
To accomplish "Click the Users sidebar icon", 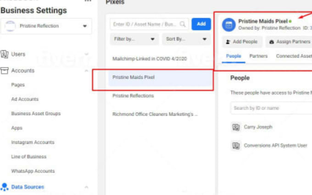I will click(5, 54).
